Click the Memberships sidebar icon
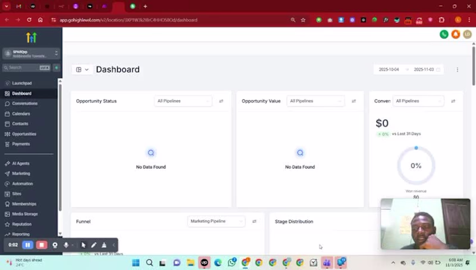Viewport: 476px width, 270px height. (7, 204)
